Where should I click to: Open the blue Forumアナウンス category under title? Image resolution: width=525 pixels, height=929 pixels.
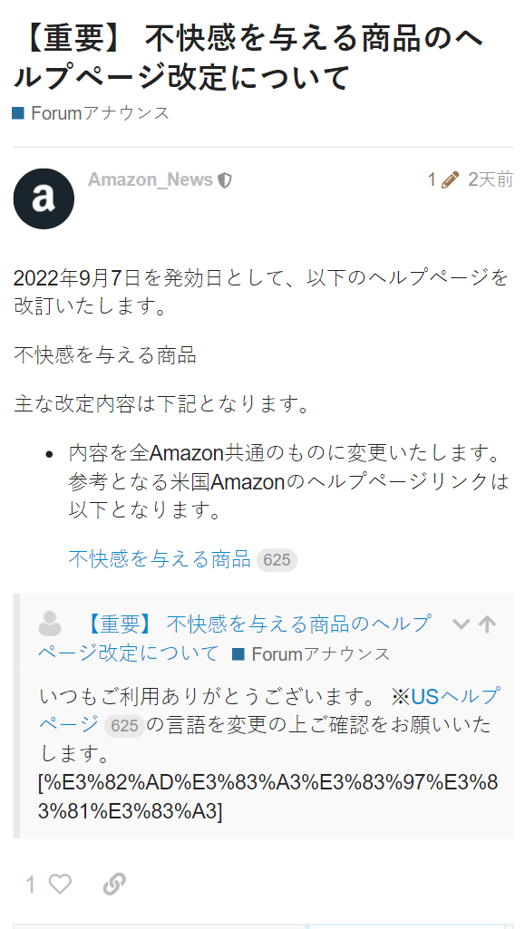(x=92, y=112)
